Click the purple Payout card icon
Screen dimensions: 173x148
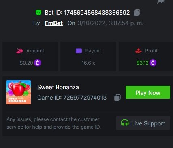(x=79, y=51)
